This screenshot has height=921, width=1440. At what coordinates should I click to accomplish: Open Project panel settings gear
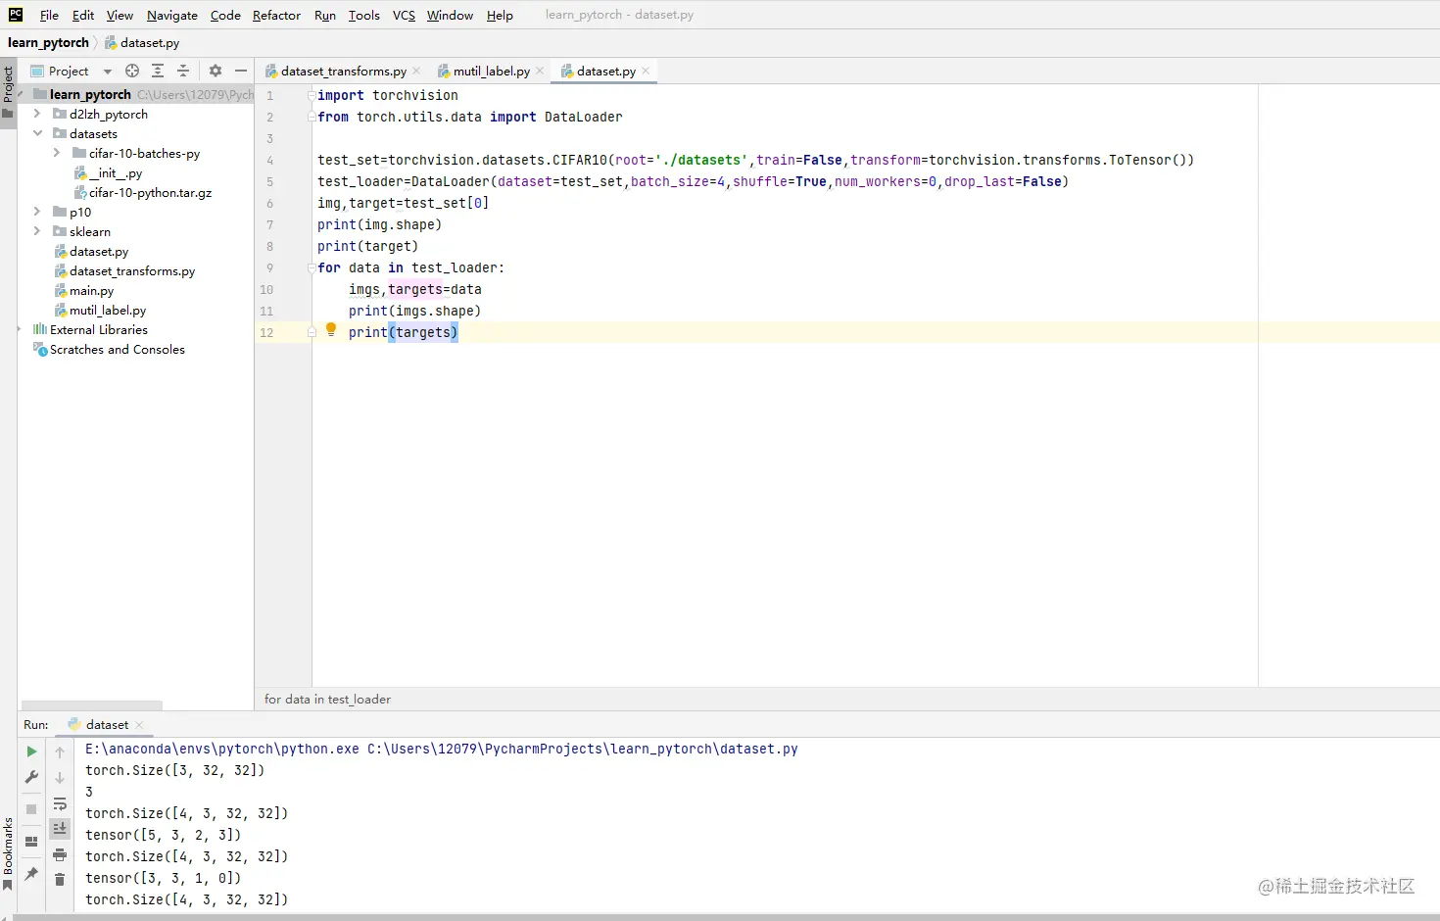coord(216,71)
